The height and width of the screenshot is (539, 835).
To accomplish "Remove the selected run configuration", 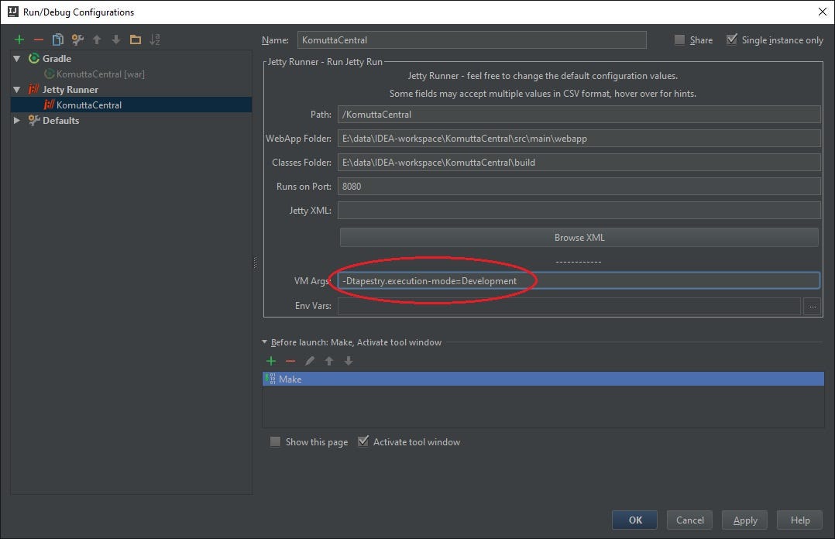I will (38, 39).
